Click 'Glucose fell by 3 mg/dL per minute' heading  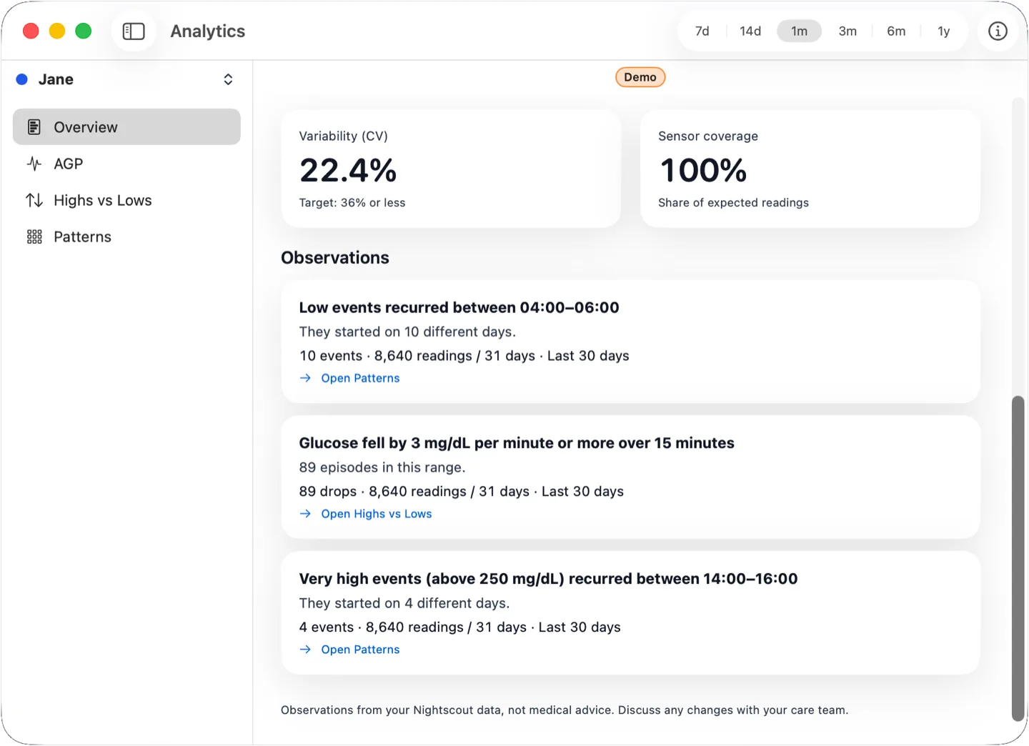pyautogui.click(x=517, y=443)
